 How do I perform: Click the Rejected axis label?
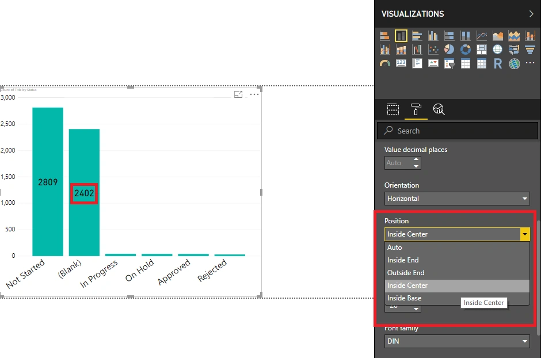point(212,270)
